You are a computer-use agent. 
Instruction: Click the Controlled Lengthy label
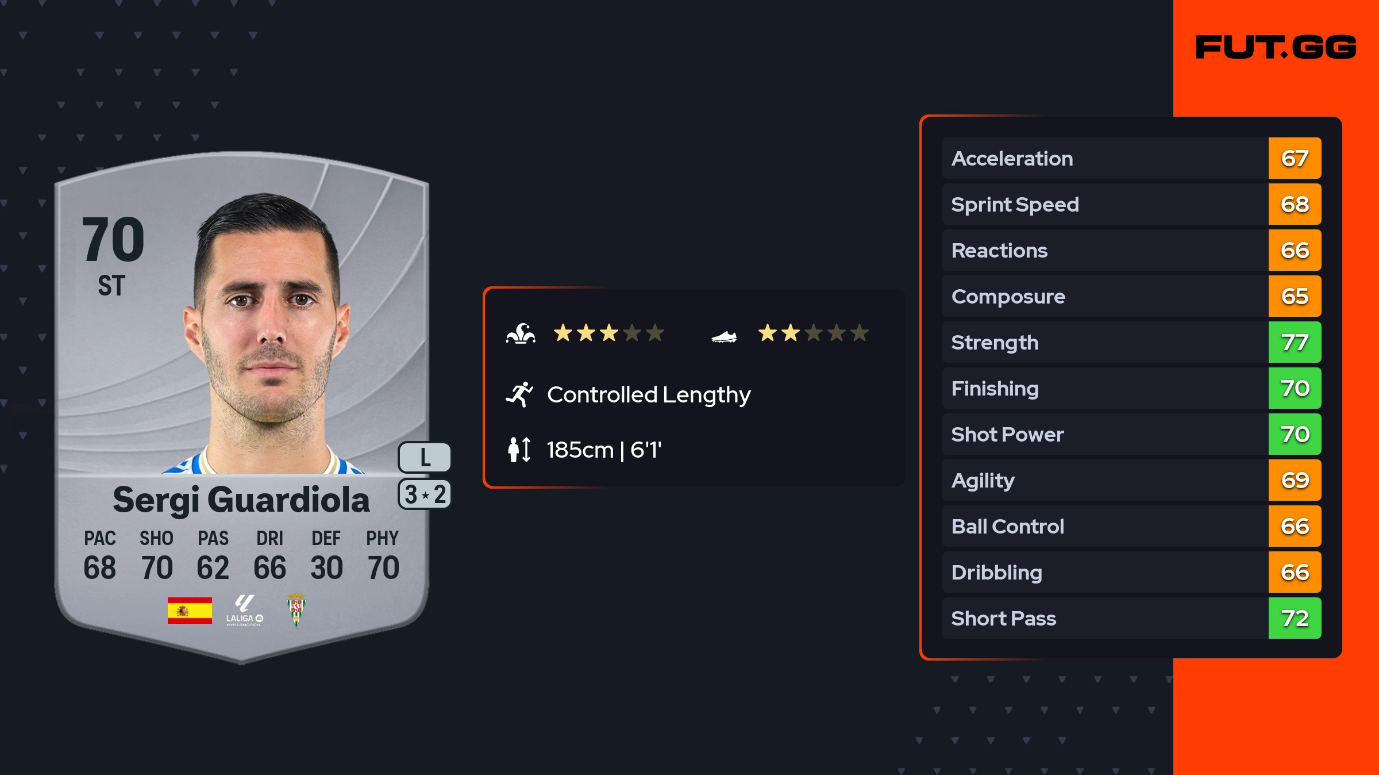click(x=649, y=395)
